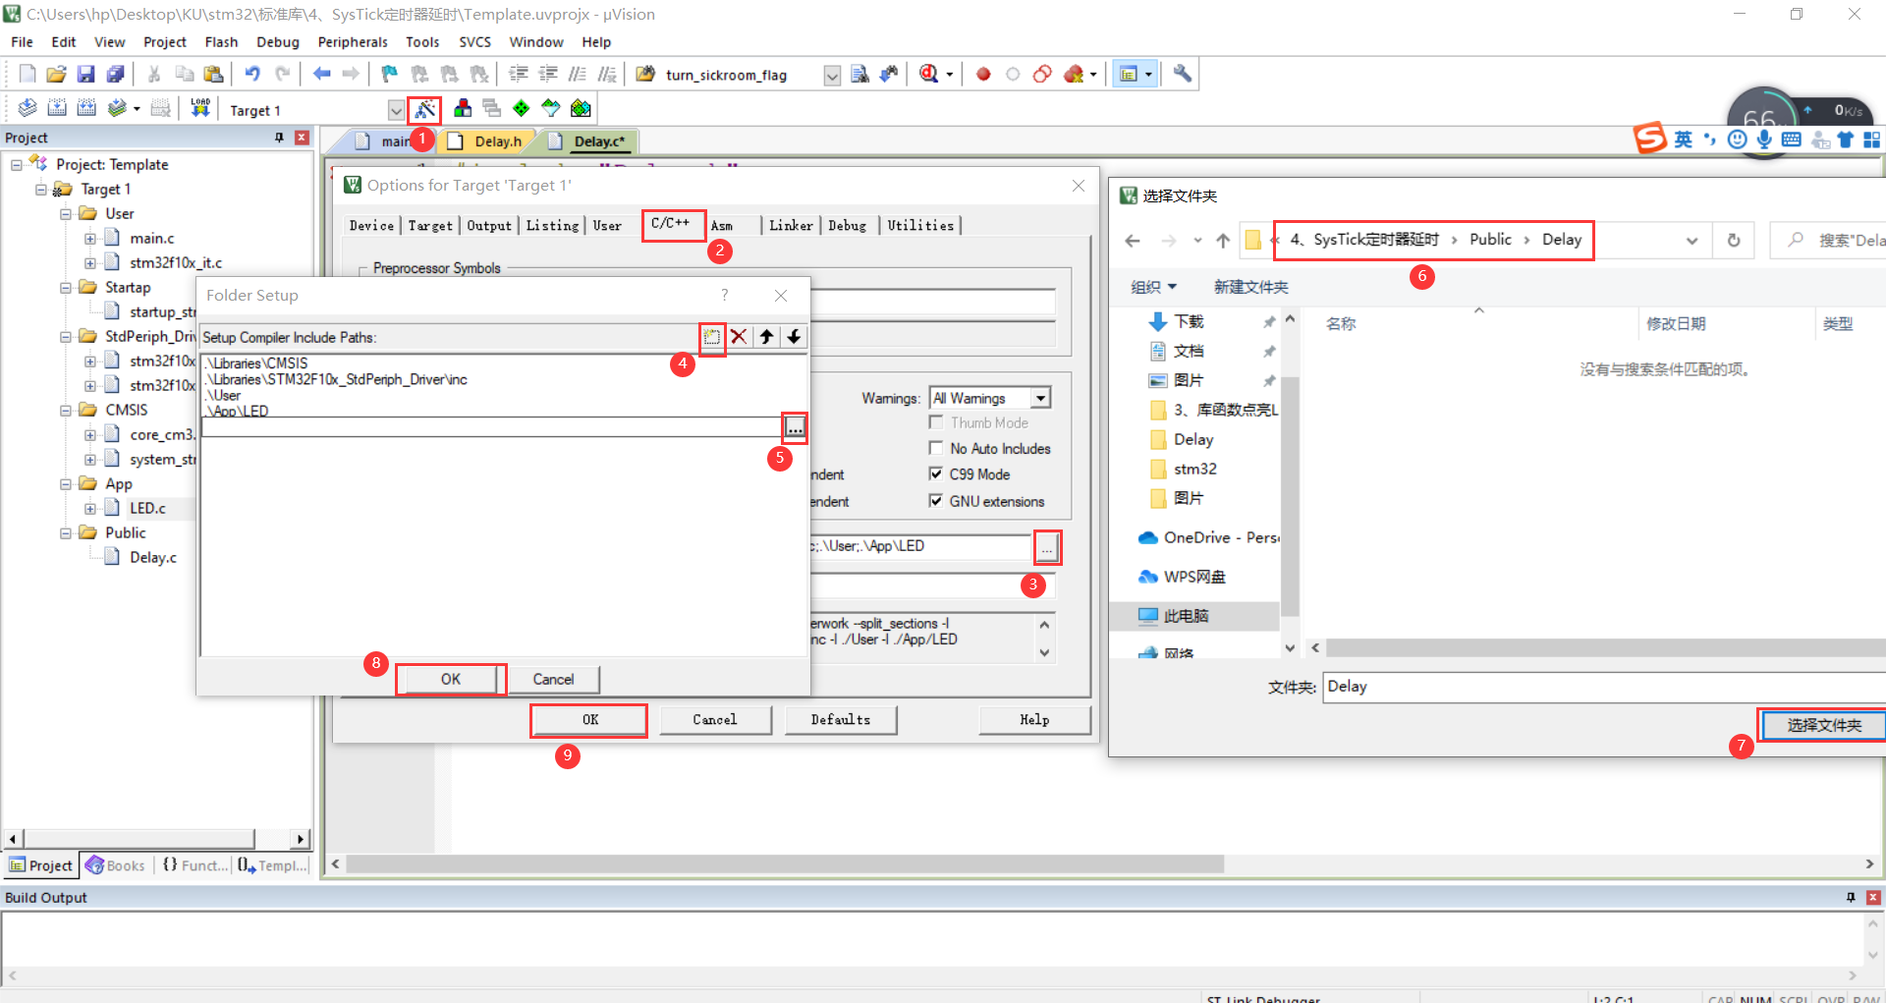This screenshot has width=1886, height=1003.
Task: Toggle the GNU extensions checkbox
Action: (936, 501)
